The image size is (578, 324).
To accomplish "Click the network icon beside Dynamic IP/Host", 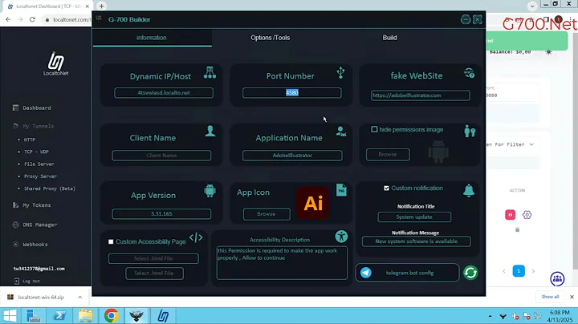I will pos(210,72).
